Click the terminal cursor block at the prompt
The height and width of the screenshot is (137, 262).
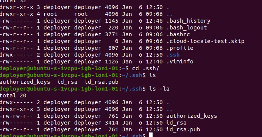click(x=151, y=135)
